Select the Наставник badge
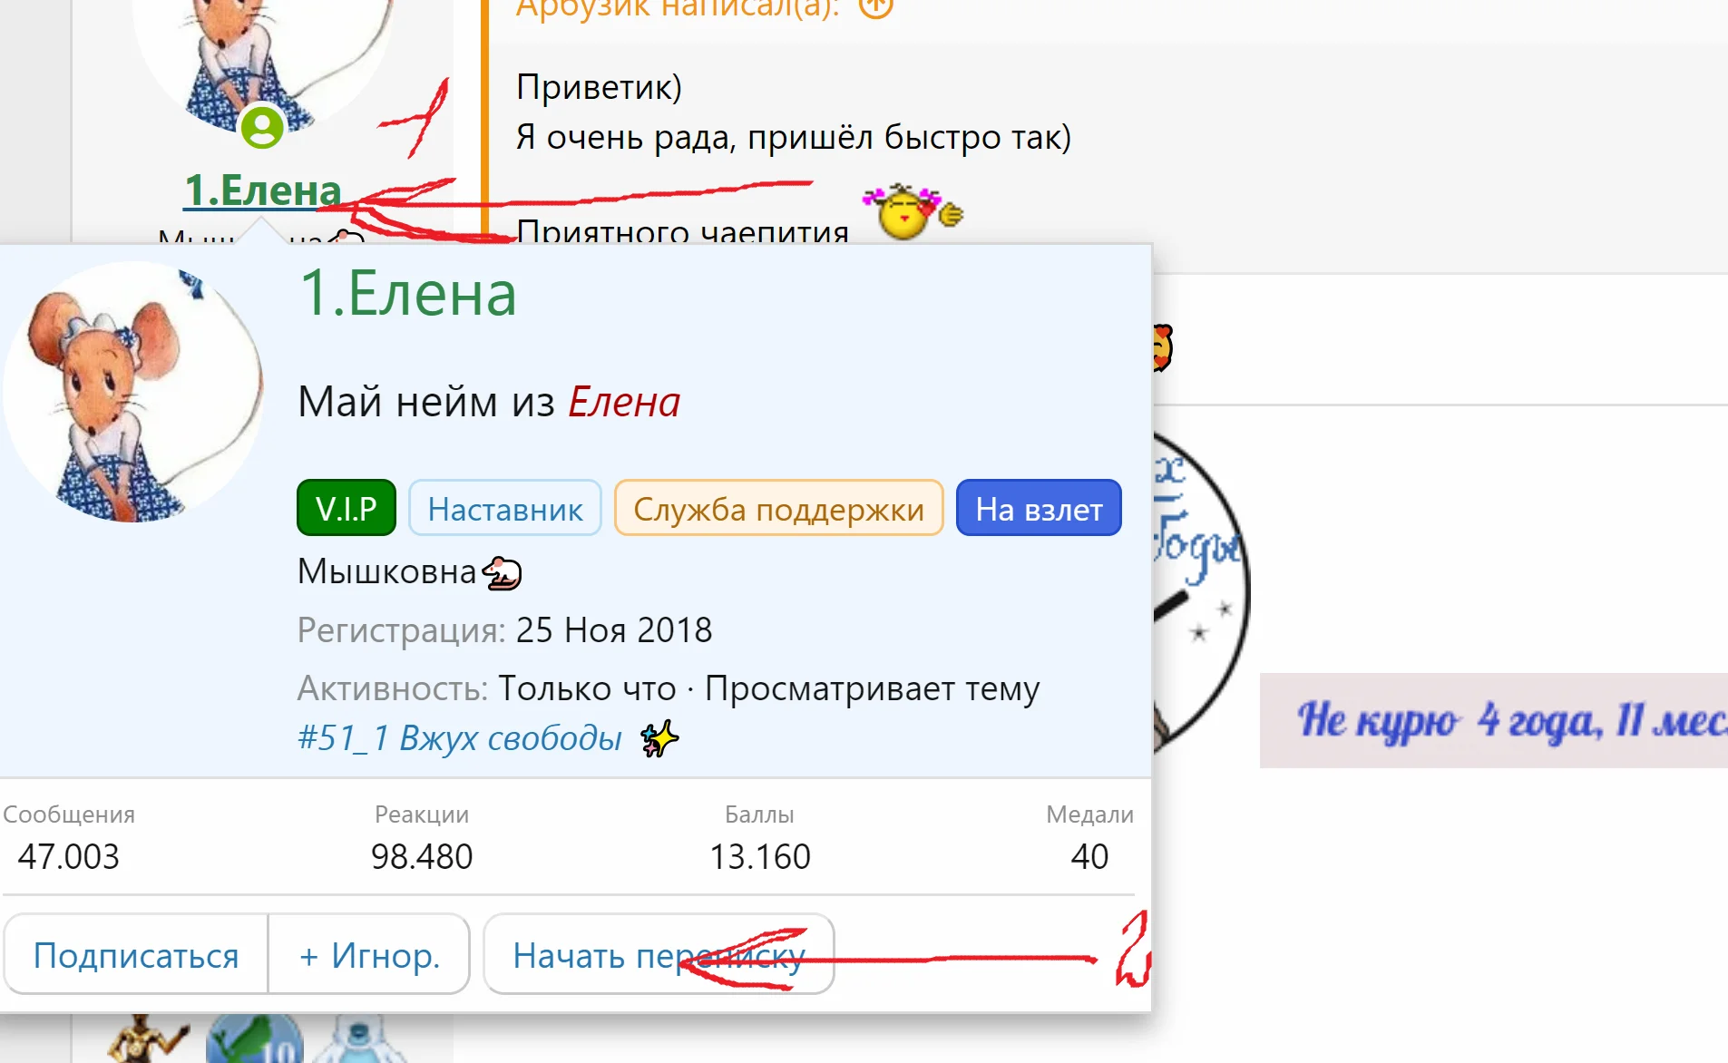Viewport: 1728px width, 1063px height. (x=505, y=508)
